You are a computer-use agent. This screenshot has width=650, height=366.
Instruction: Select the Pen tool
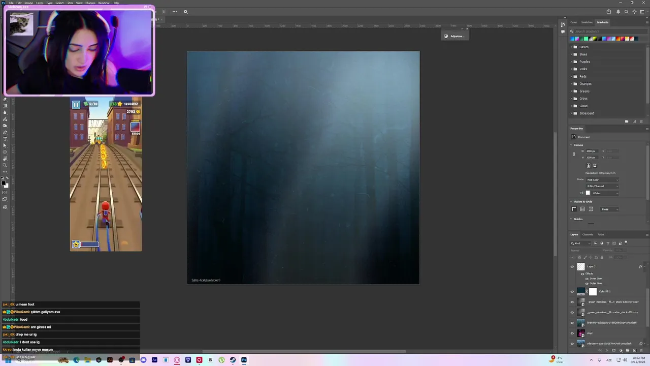pos(5,132)
